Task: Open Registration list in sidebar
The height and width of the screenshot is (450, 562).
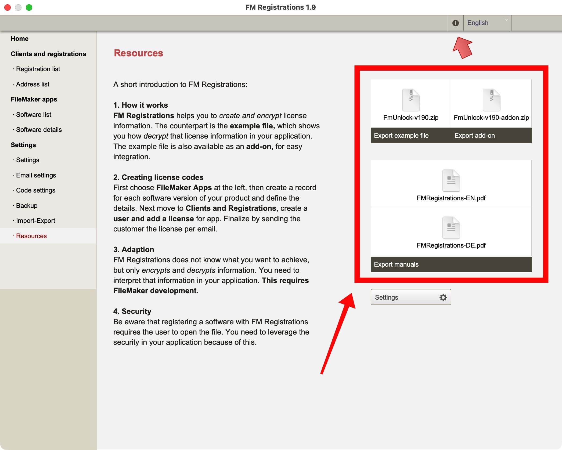Action: 38,69
